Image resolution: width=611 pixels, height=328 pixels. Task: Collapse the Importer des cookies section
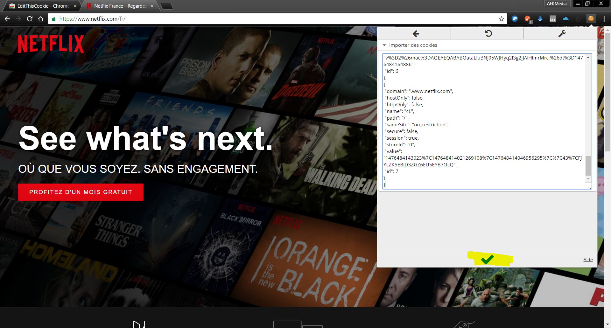(384, 45)
